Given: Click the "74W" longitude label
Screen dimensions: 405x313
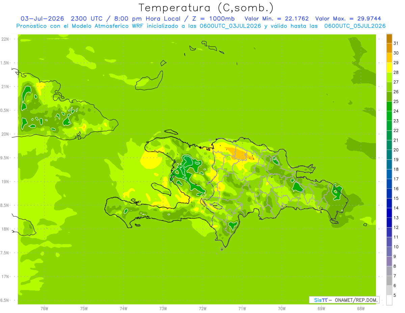Looking at the screenshot, I should [123, 309].
